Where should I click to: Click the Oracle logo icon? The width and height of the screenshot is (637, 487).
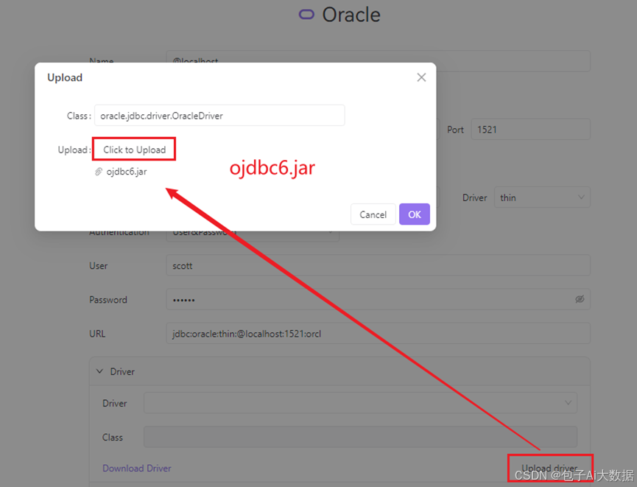point(307,15)
